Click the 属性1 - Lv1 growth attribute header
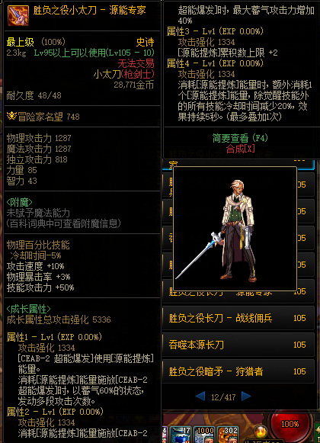The image size is (320, 443). (54, 337)
